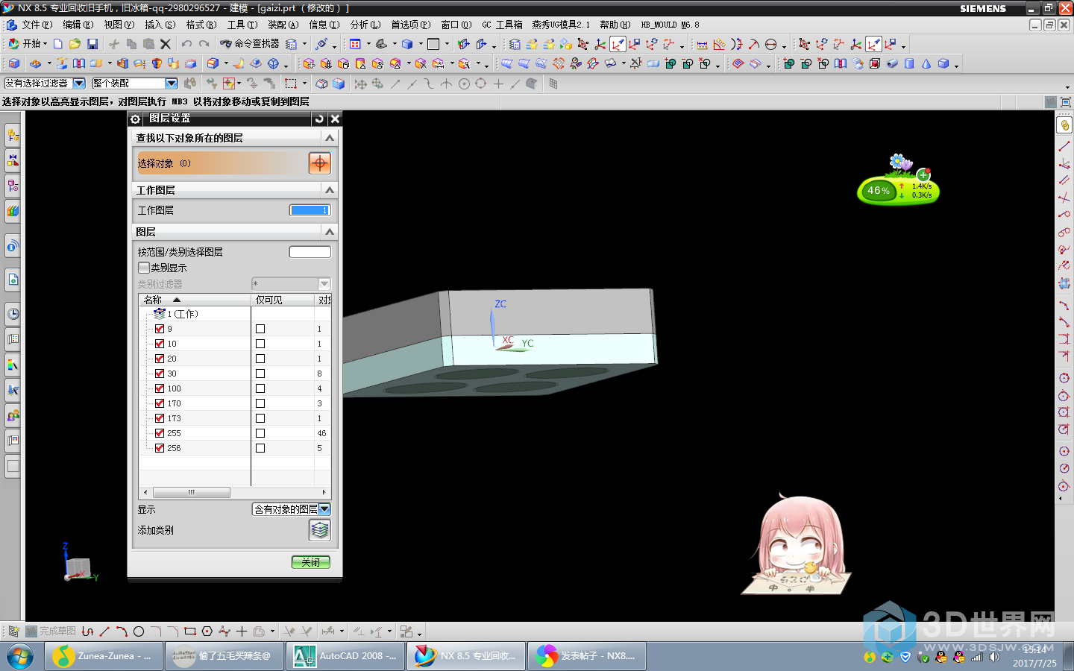Screen dimensions: 1074x671
Task: Open the layer display filter dropdown
Action: pyautogui.click(x=324, y=509)
